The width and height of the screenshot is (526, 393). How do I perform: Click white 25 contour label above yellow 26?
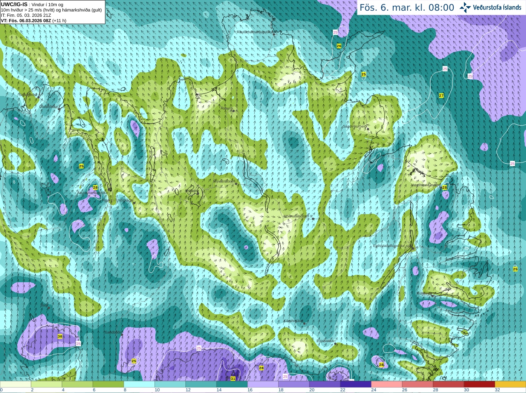[335, 32]
